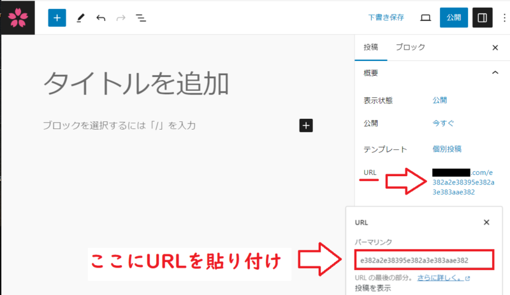Click the URL row label in 概要
Viewport: 510px width, 295px height.
[x=370, y=172]
